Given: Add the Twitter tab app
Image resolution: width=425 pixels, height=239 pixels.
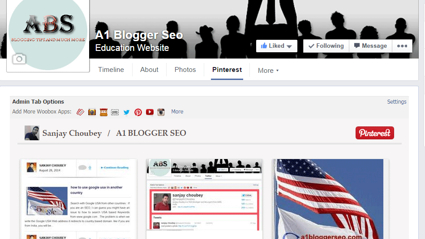Looking at the screenshot, I should [x=126, y=112].
